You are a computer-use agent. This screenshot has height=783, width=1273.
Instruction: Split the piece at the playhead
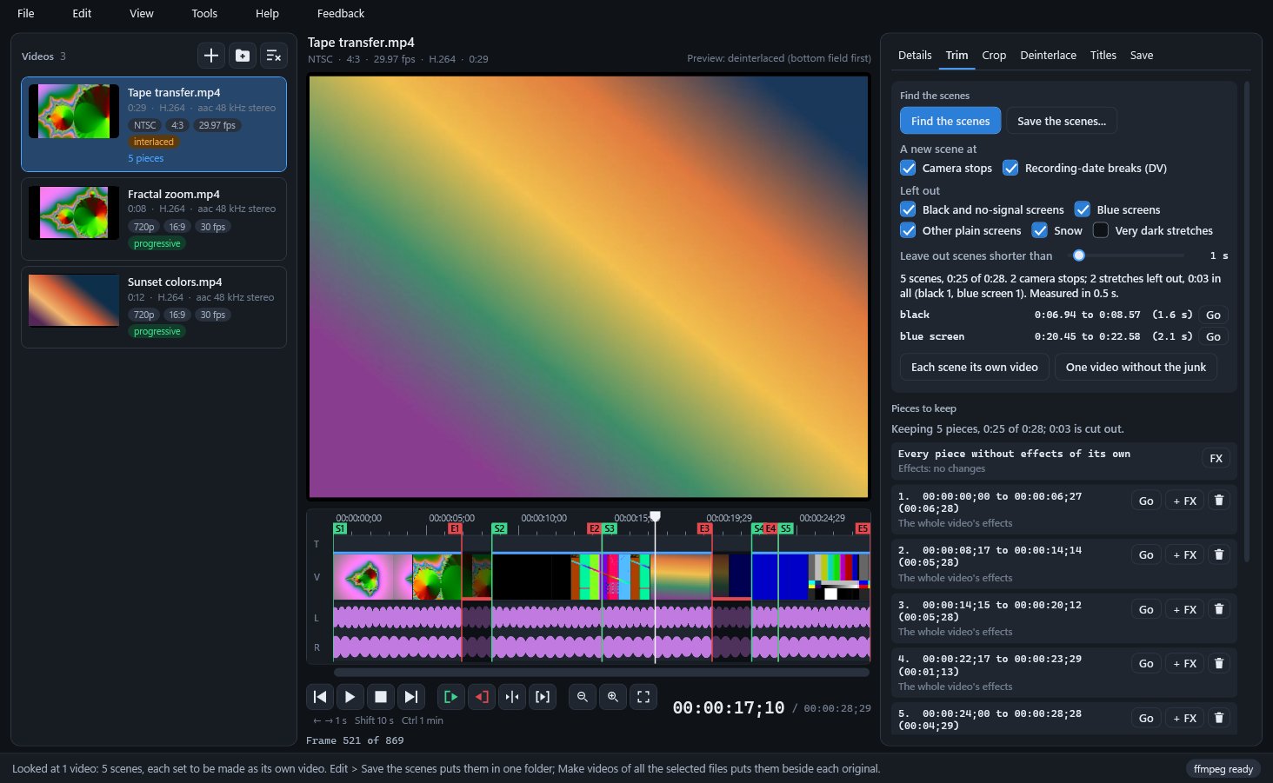[512, 696]
